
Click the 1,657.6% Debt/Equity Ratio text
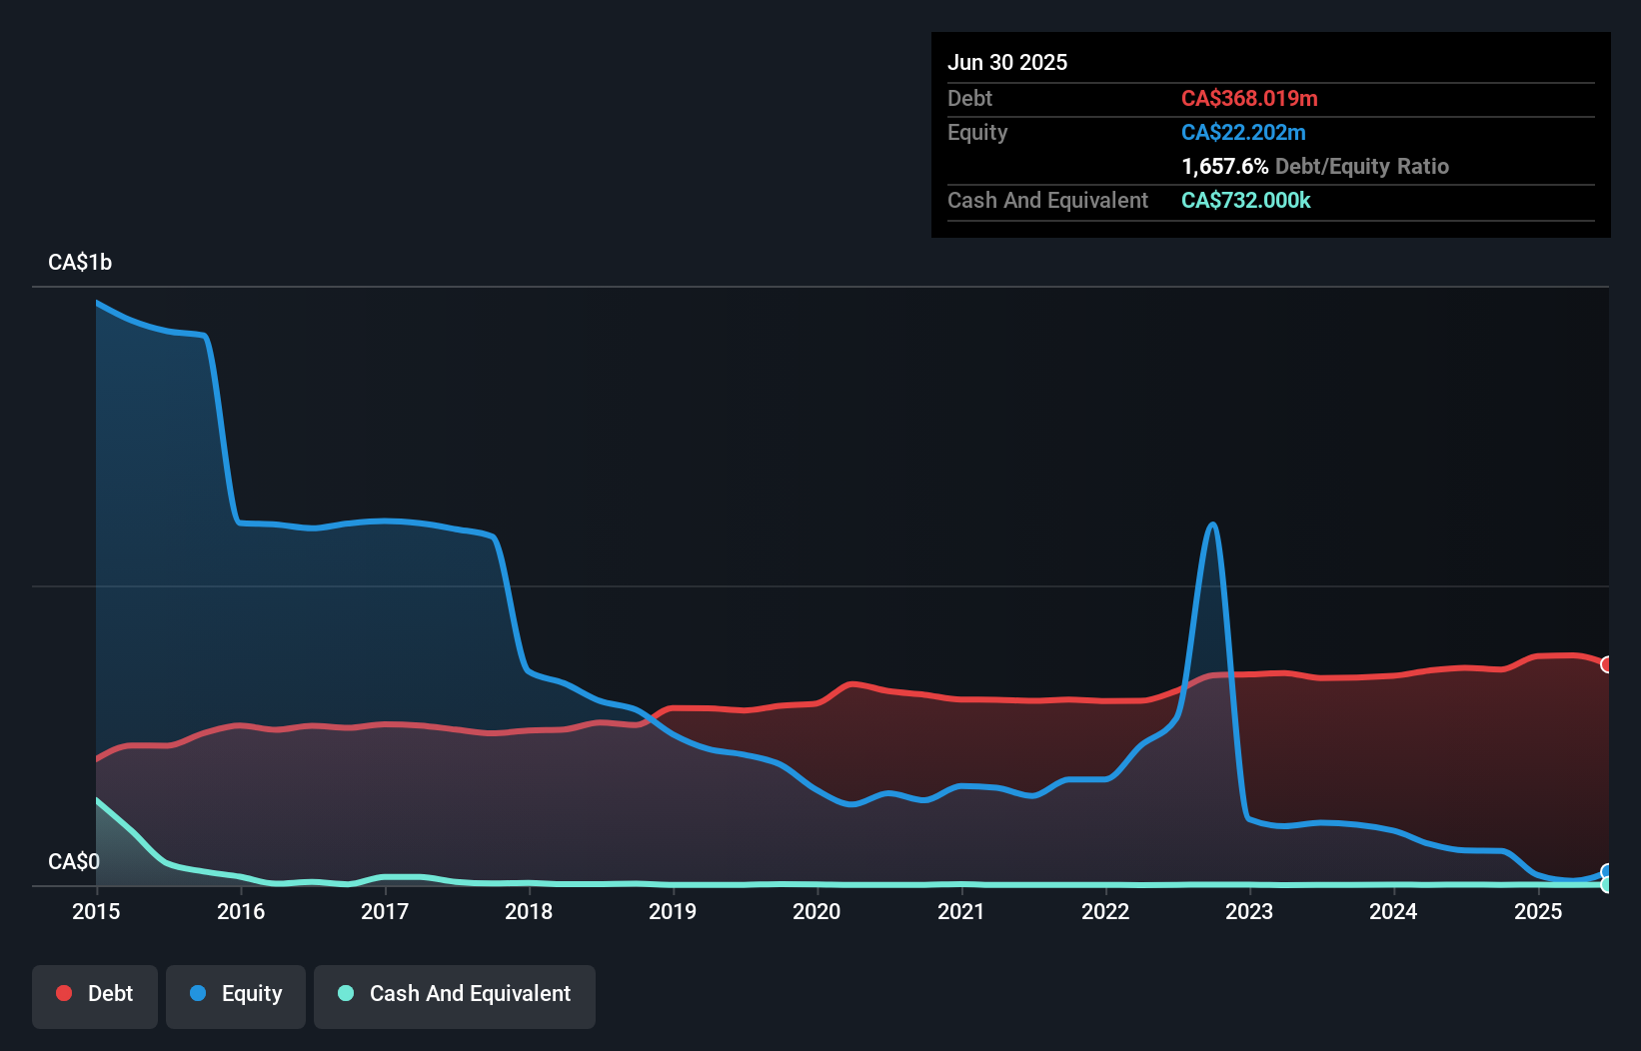(x=1315, y=166)
